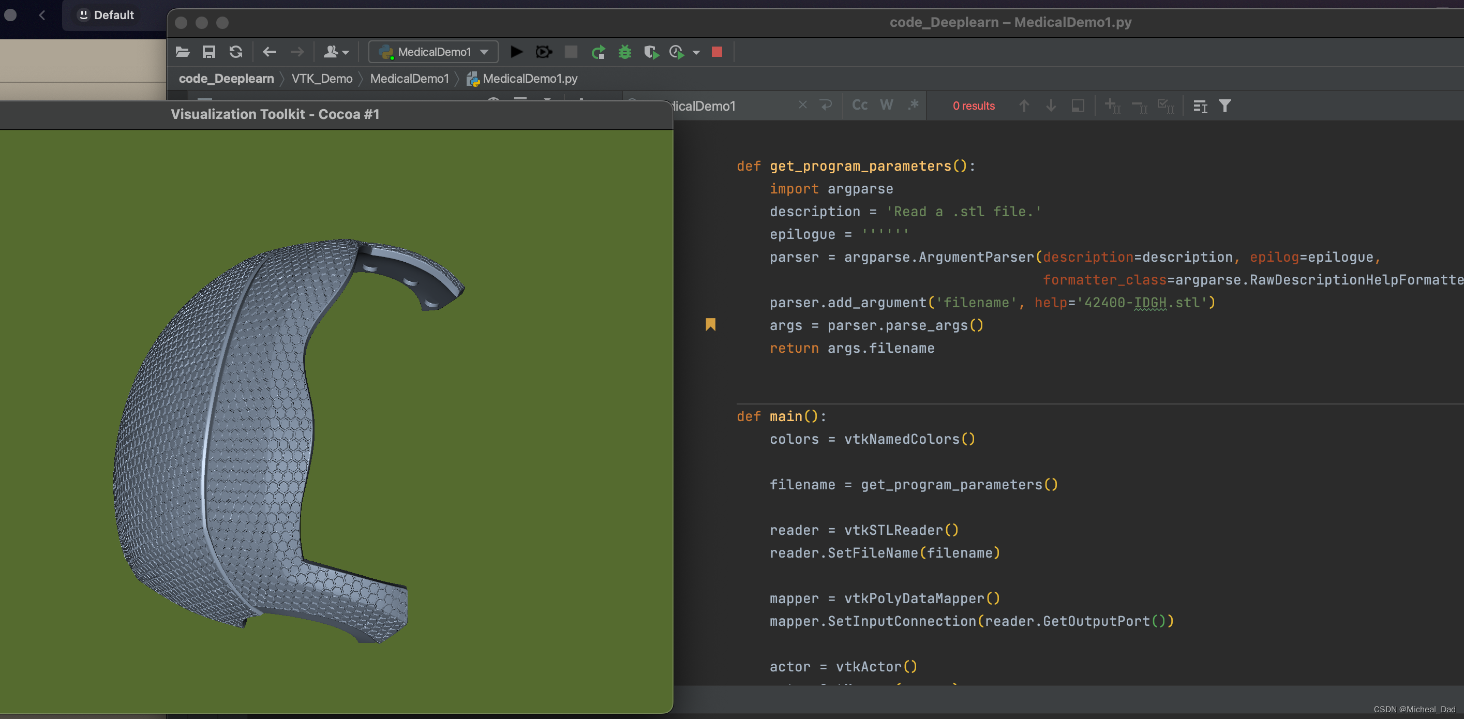The height and width of the screenshot is (719, 1464).
Task: Click the code_Deeplearn breadcrumb root
Action: tap(226, 79)
